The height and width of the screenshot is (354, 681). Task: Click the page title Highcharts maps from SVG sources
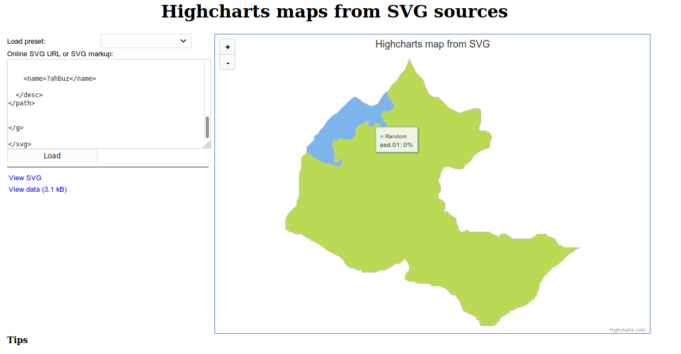(334, 11)
